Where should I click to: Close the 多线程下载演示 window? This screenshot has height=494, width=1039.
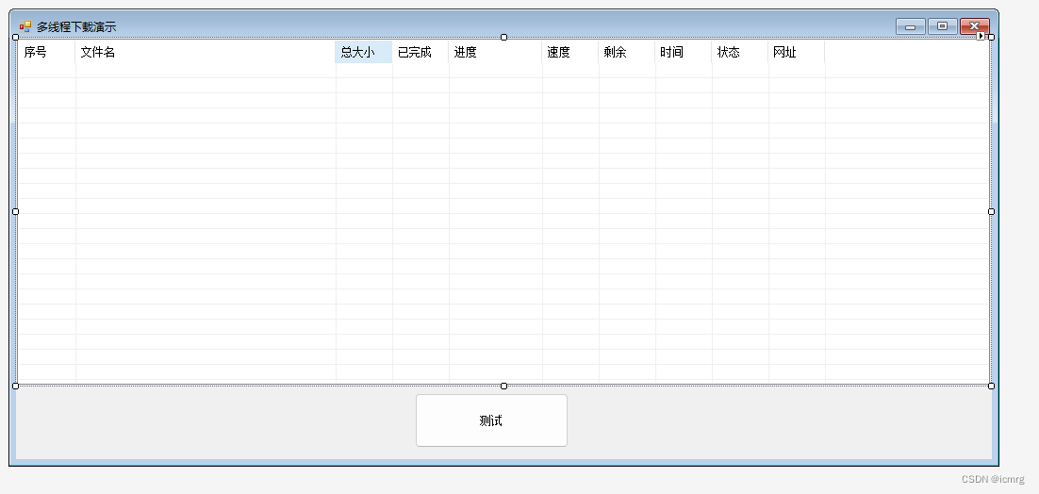[x=975, y=26]
